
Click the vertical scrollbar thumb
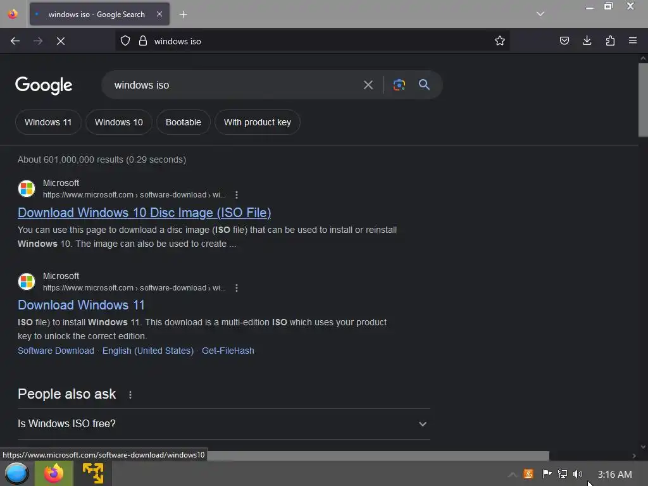[643, 100]
